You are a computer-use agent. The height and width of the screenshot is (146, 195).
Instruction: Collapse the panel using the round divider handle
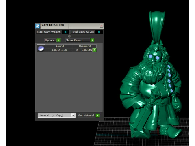(69, 36)
